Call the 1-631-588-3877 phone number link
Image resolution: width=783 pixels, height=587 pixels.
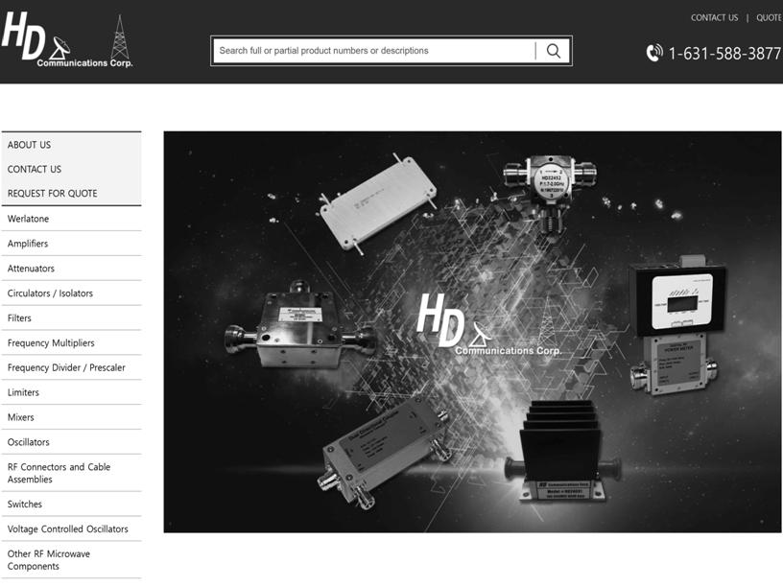724,53
